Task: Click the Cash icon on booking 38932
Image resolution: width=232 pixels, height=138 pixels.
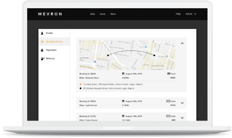Action: tap(168, 101)
